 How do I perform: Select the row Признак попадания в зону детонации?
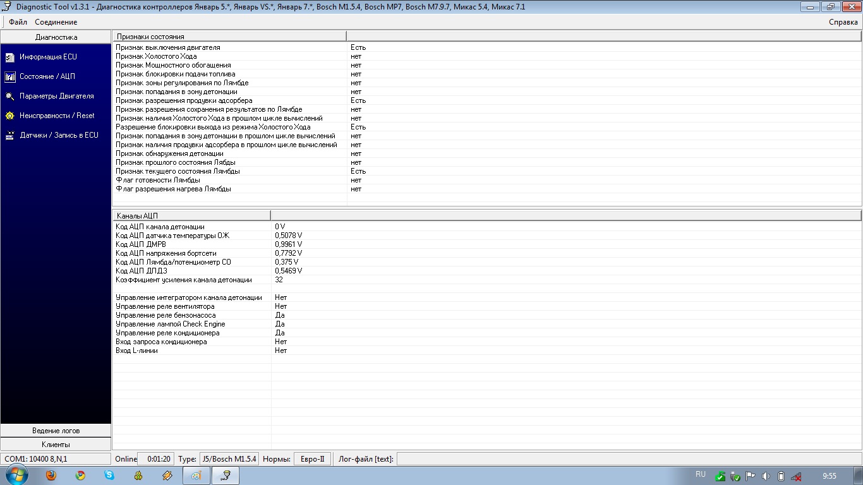click(486, 92)
